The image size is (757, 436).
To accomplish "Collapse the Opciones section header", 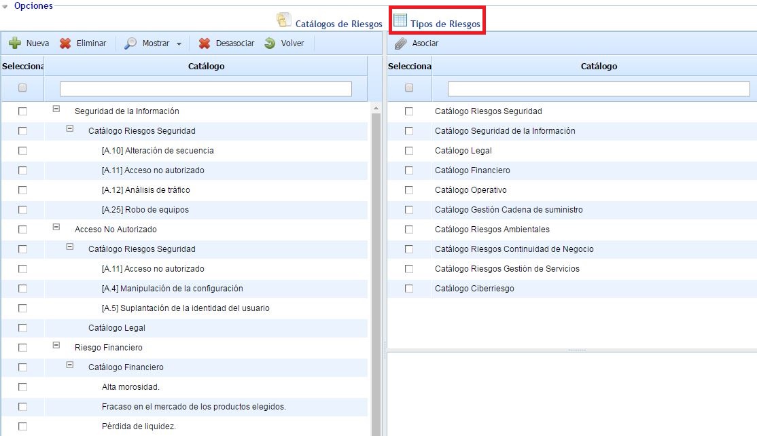I will coord(7,6).
